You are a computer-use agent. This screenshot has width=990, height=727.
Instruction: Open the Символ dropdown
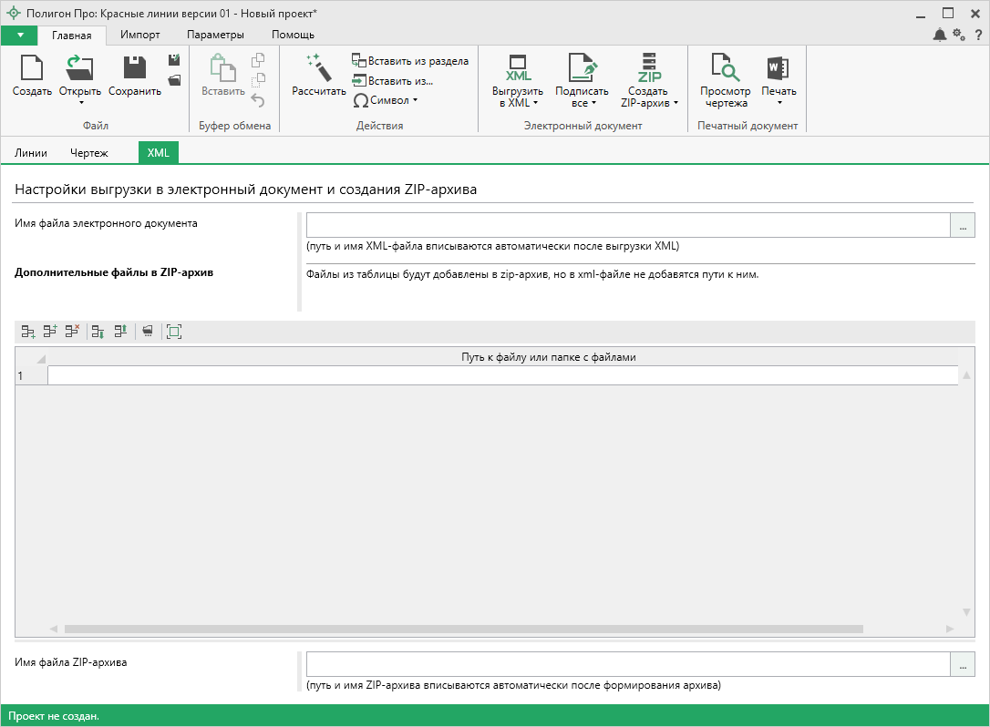(386, 100)
